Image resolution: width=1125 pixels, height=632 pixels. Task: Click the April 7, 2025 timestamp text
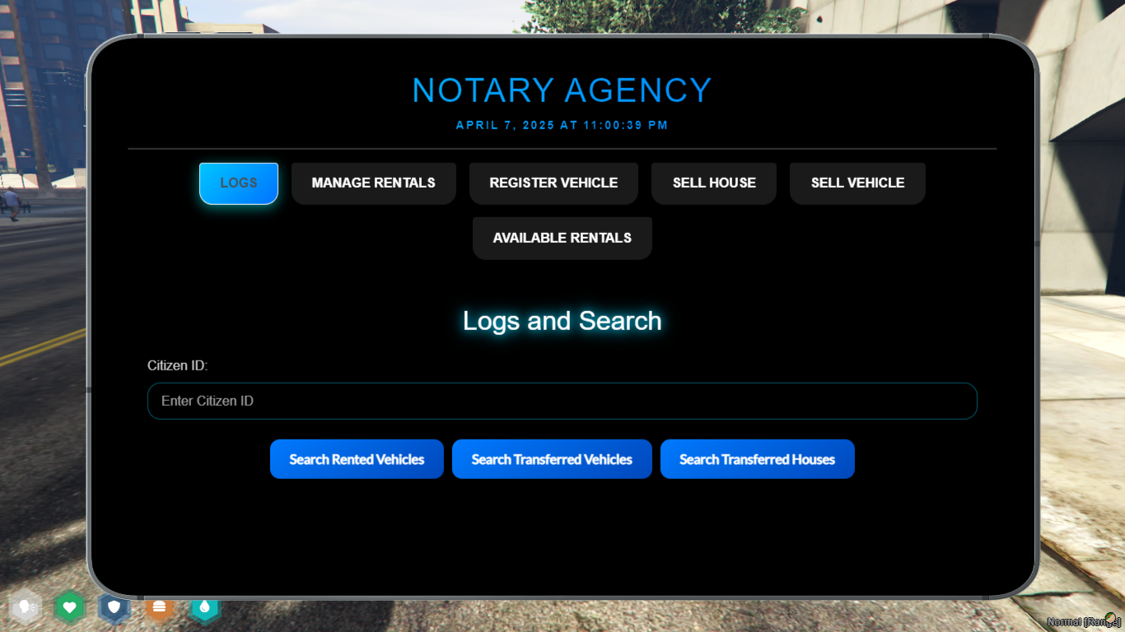tap(562, 125)
